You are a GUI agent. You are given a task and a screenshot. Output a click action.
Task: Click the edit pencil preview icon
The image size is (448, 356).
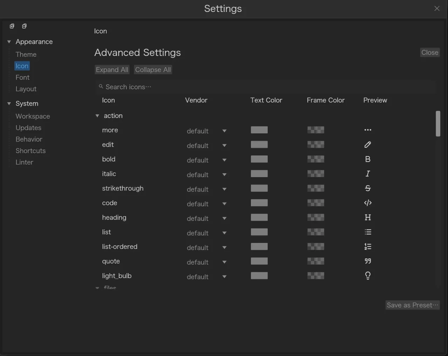coord(367,145)
